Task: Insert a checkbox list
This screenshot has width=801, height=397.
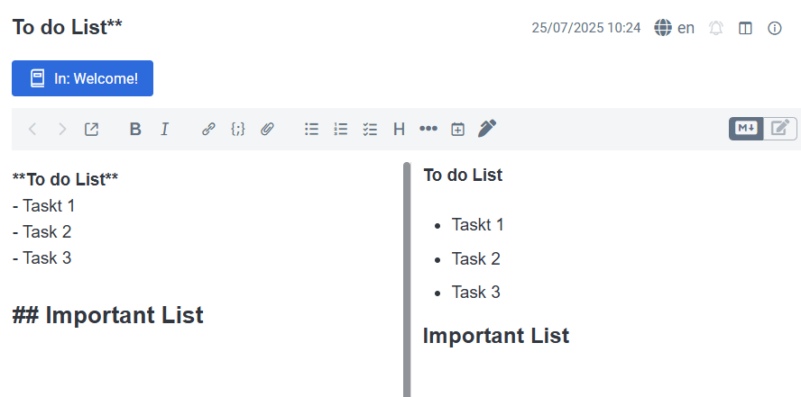Action: tap(369, 129)
